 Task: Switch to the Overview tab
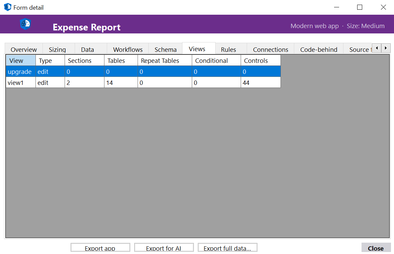(23, 49)
